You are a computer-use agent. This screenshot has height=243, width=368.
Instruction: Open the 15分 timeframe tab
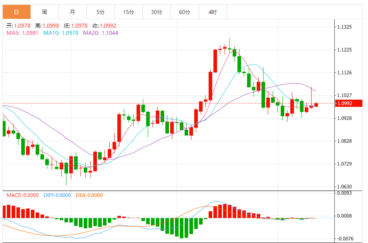(129, 12)
